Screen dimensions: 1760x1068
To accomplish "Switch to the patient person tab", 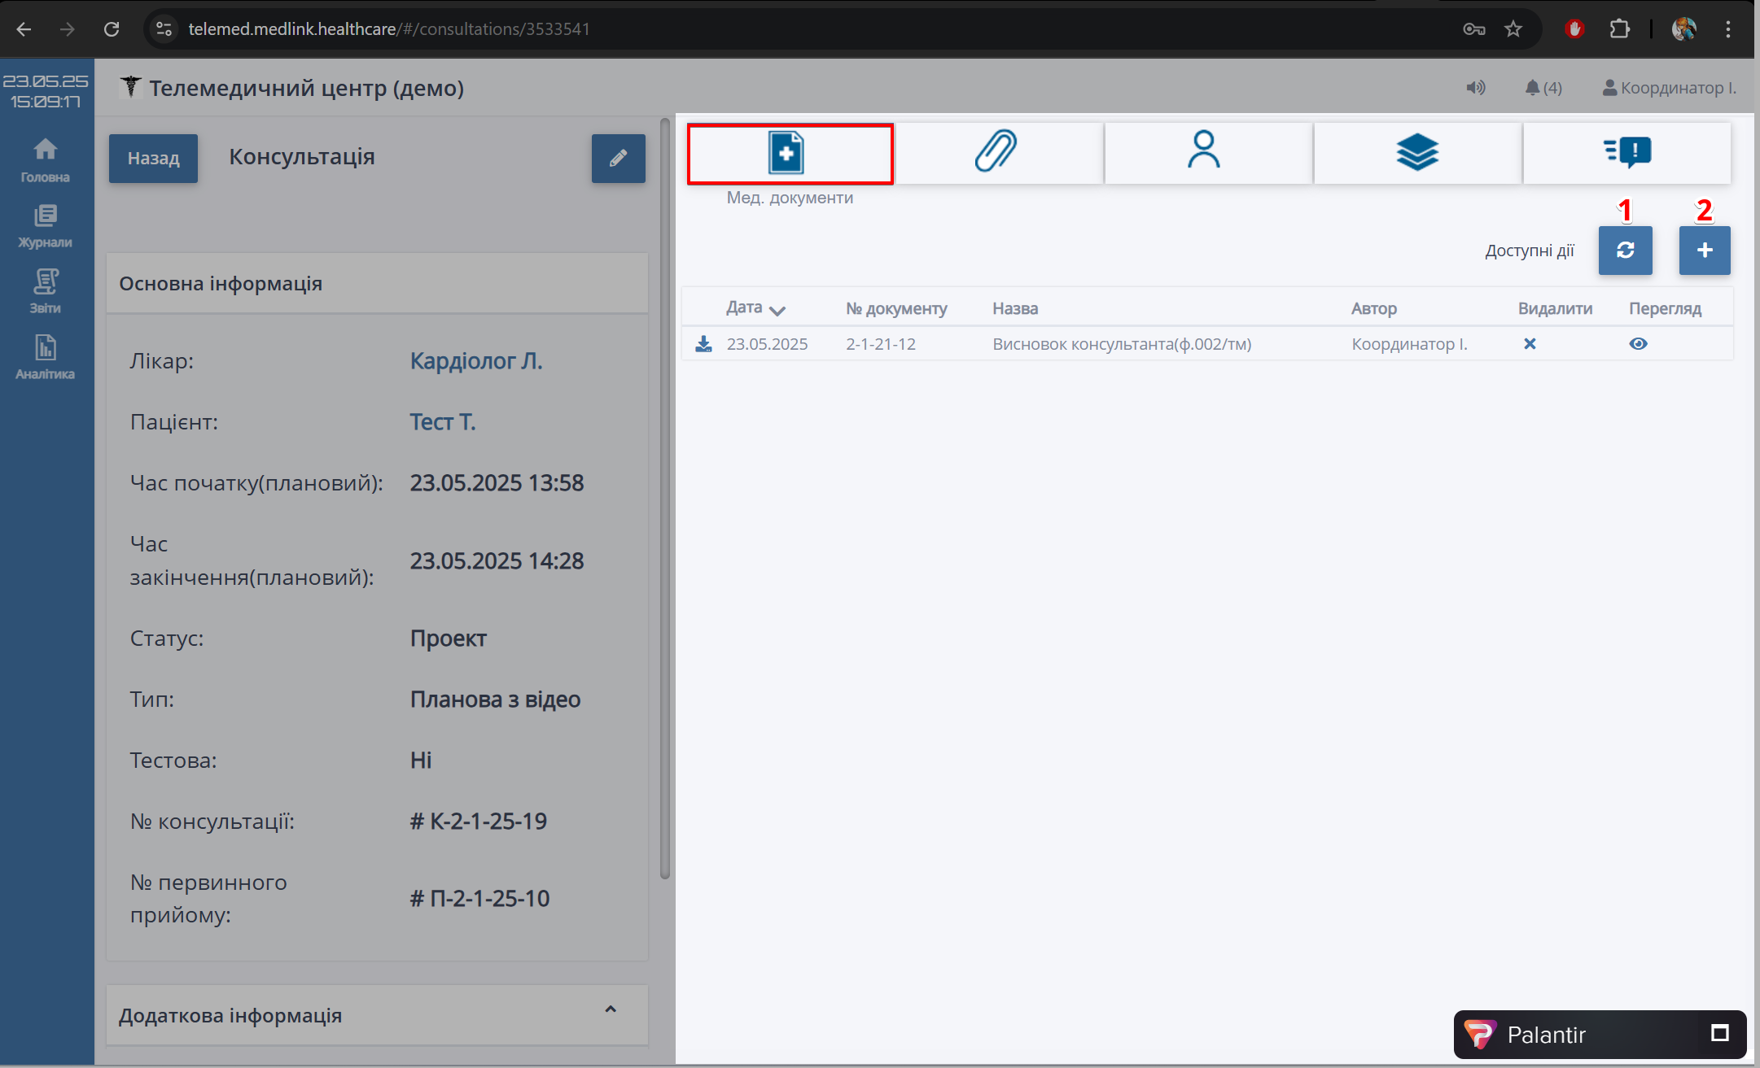I will [x=1204, y=152].
